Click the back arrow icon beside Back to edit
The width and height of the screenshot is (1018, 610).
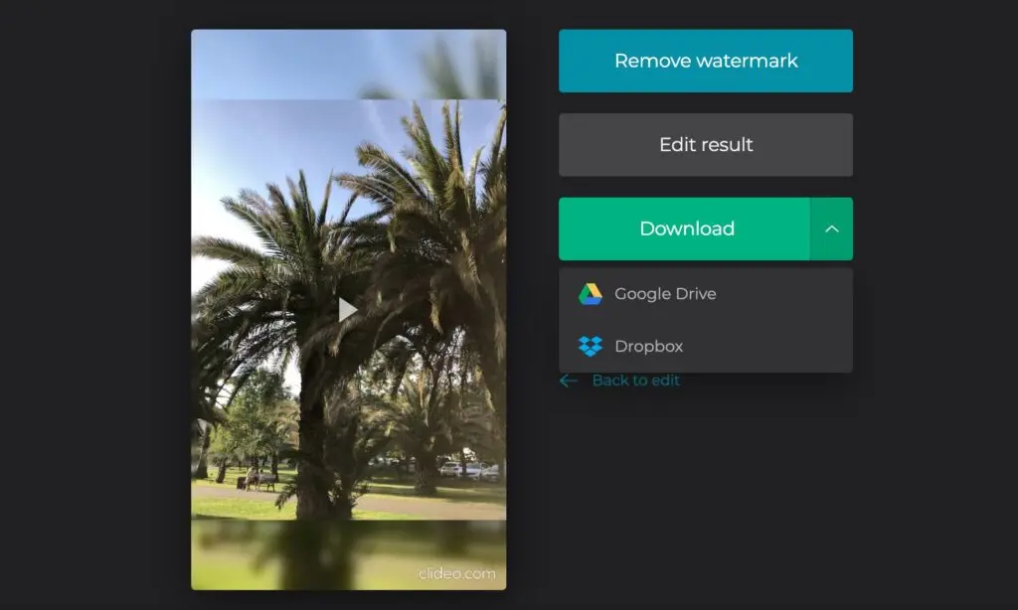pos(568,380)
